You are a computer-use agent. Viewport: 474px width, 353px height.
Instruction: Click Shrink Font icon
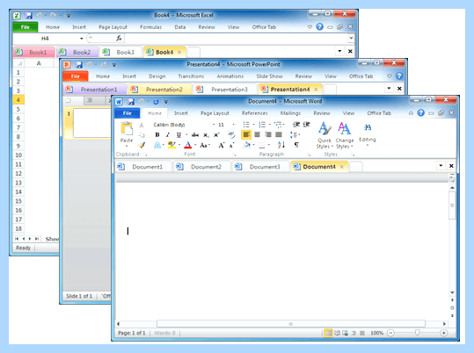[x=231, y=145]
